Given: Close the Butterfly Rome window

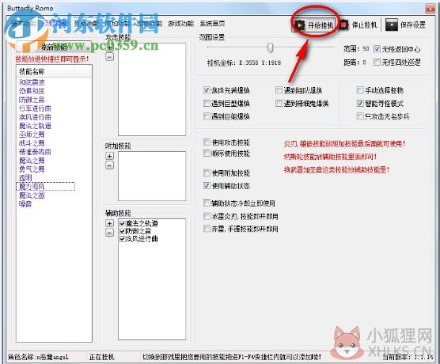Looking at the screenshot, I should coord(430,9).
